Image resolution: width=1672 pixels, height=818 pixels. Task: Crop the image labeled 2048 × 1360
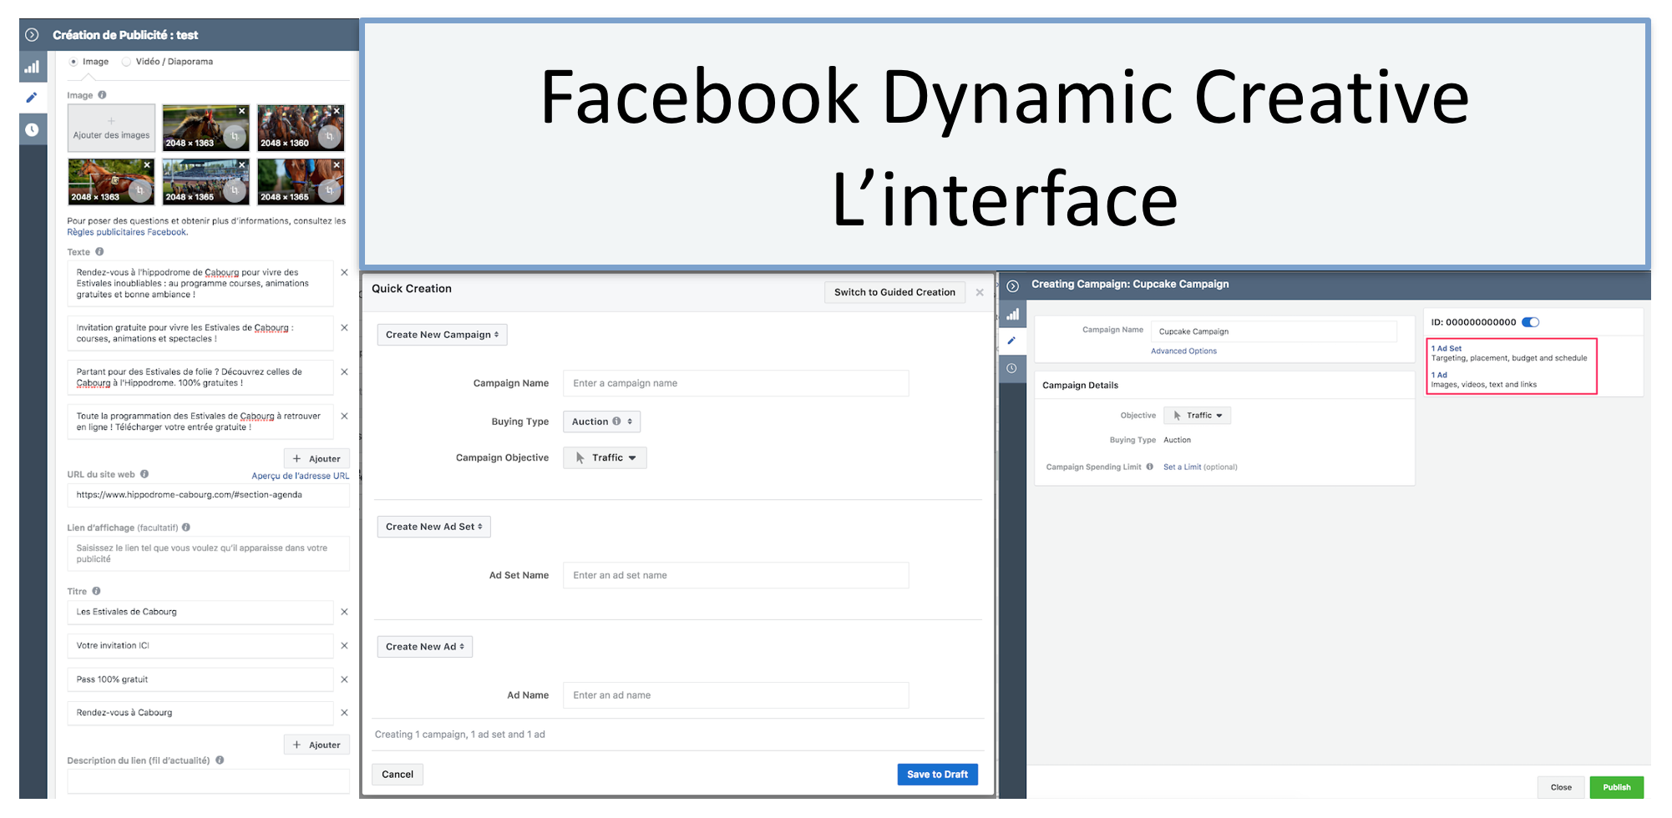pos(330,136)
